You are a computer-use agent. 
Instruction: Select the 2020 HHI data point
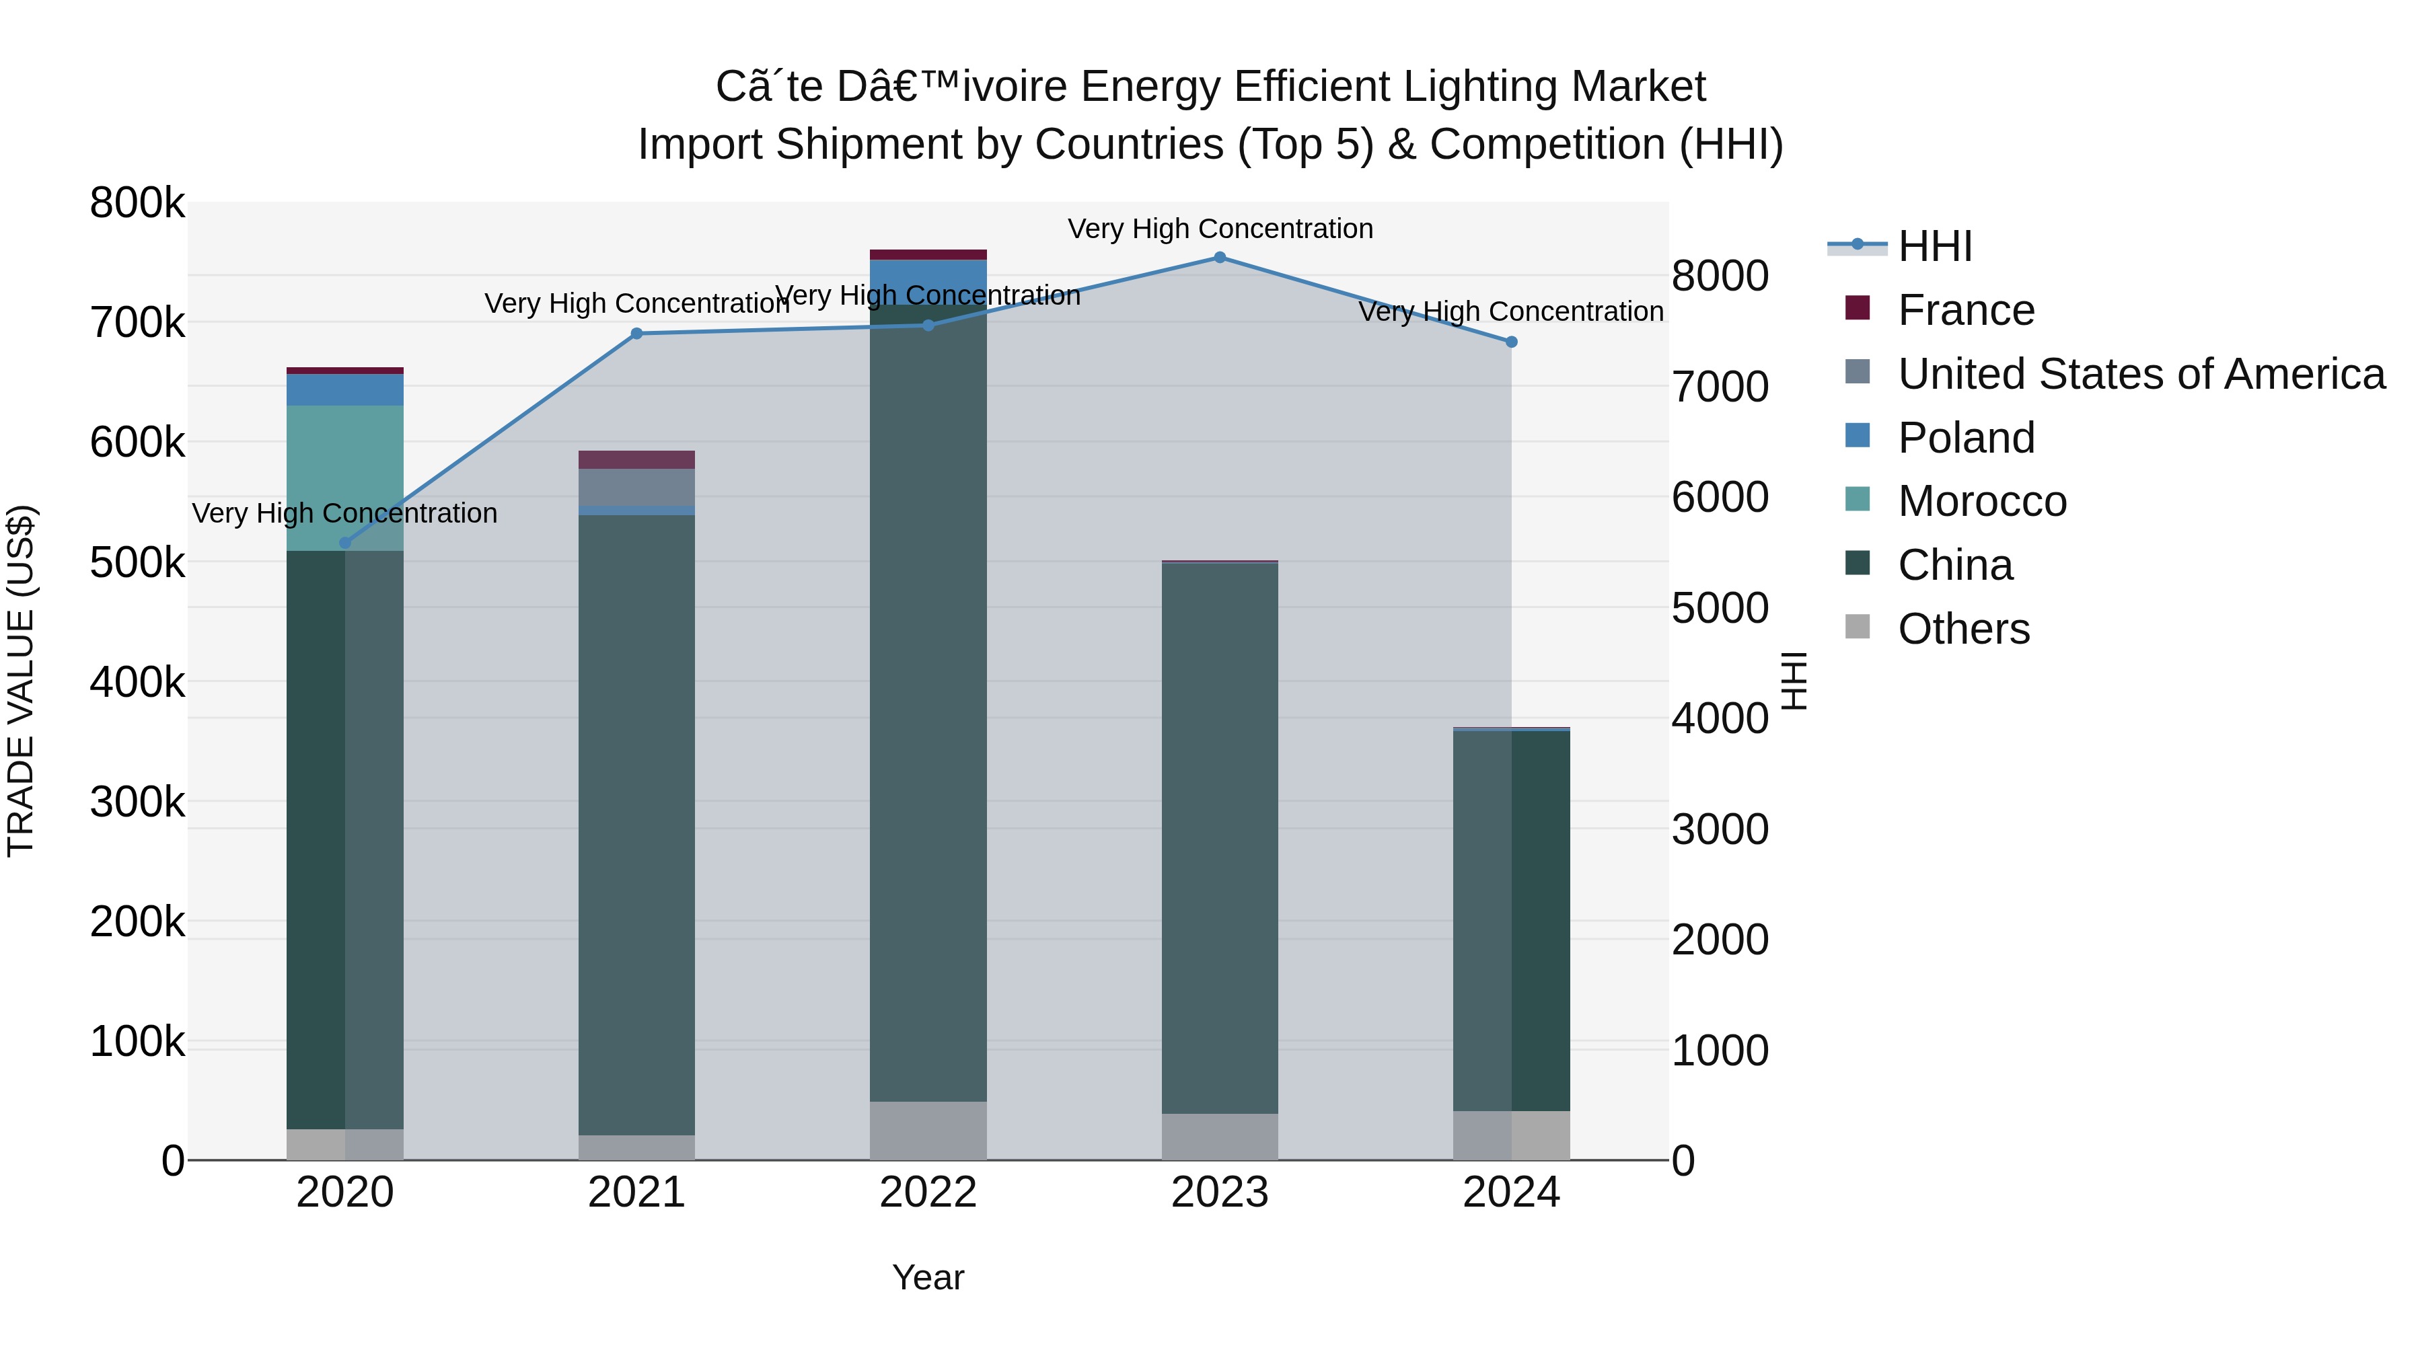345,542
